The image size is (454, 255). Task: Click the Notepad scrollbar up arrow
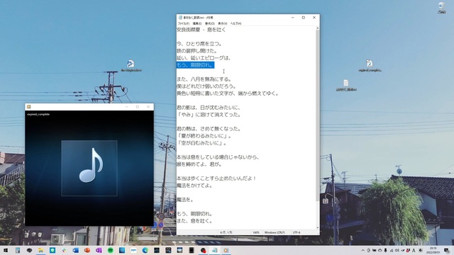[x=317, y=28]
